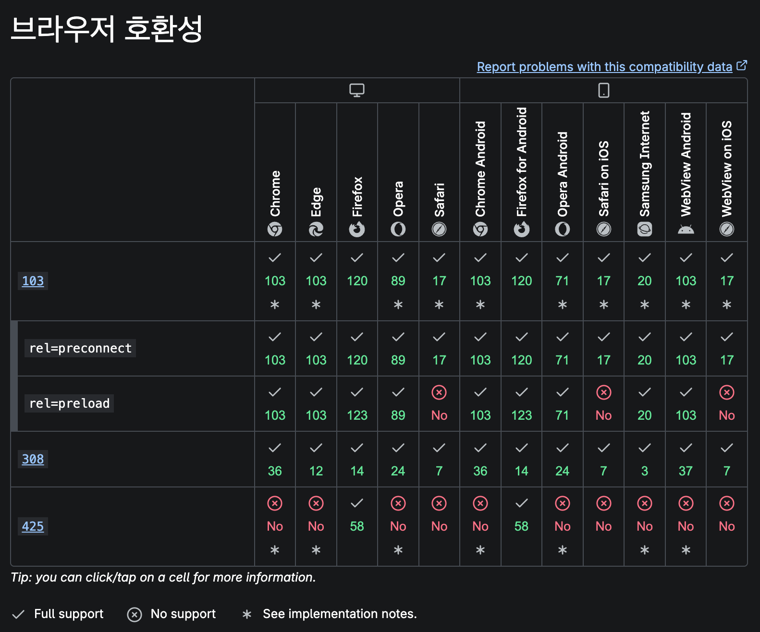Open Firefox cell showing 123 in rel=preload row
760x632 pixels.
(x=357, y=404)
